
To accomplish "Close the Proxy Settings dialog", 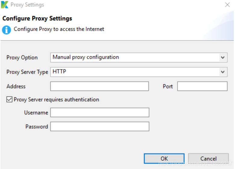I will tap(227, 5).
